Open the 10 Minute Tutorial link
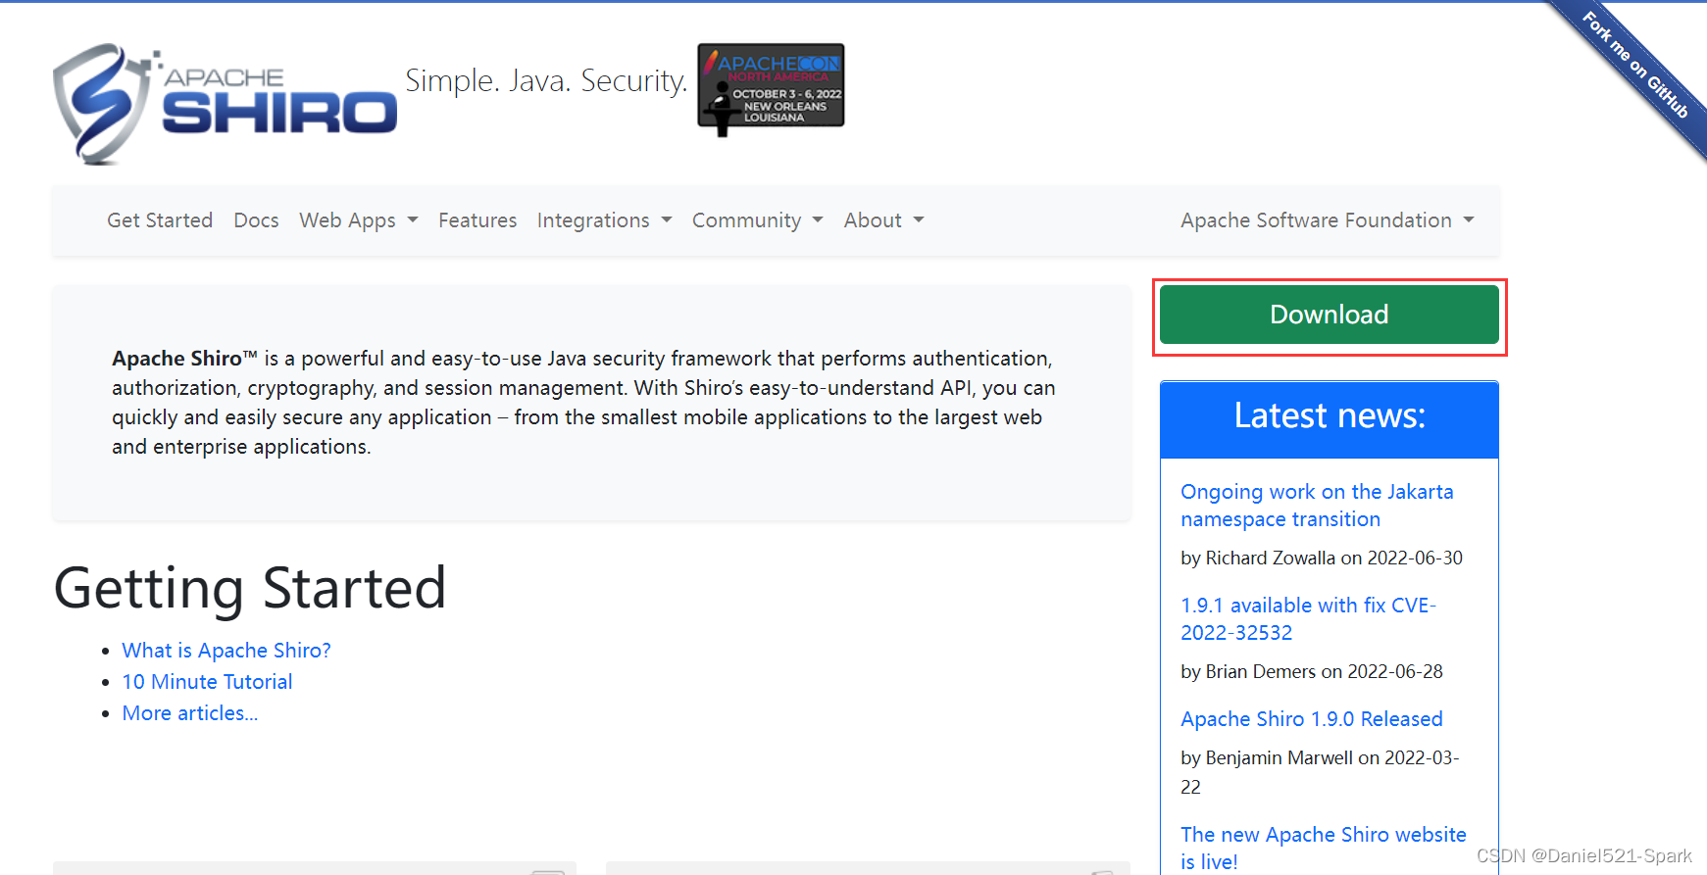This screenshot has height=875, width=1707. 207,682
